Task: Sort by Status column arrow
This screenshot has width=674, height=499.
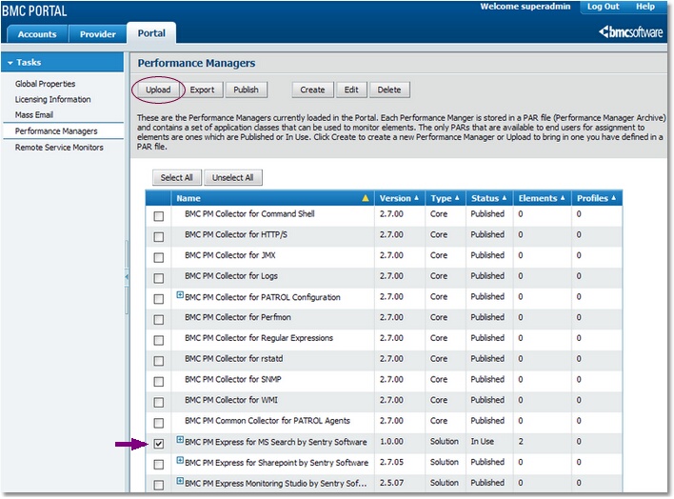Action: click(505, 198)
